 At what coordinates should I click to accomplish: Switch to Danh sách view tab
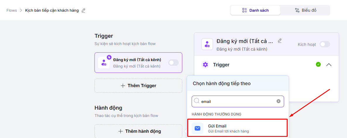point(255,10)
